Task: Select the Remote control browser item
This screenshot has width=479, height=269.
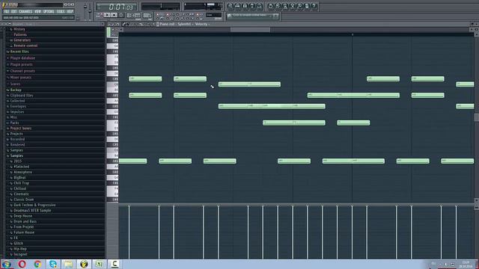Action: point(25,46)
